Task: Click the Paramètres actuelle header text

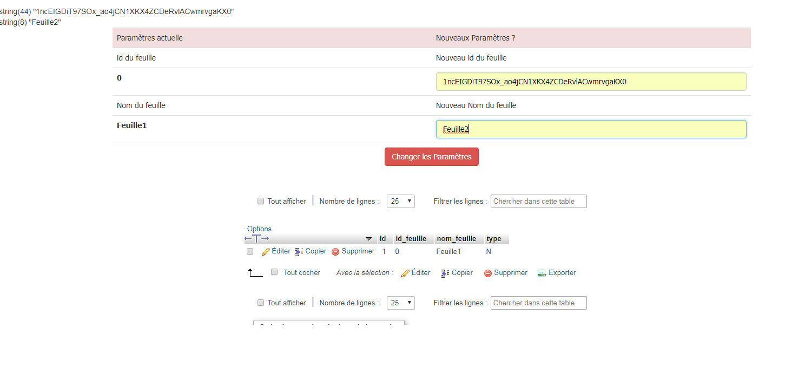Action: [x=150, y=38]
